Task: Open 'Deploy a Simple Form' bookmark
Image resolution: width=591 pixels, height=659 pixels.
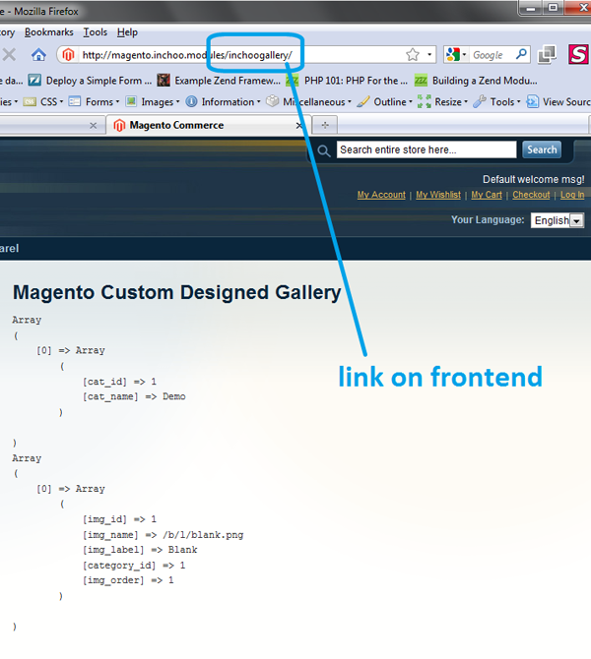Action: (90, 81)
